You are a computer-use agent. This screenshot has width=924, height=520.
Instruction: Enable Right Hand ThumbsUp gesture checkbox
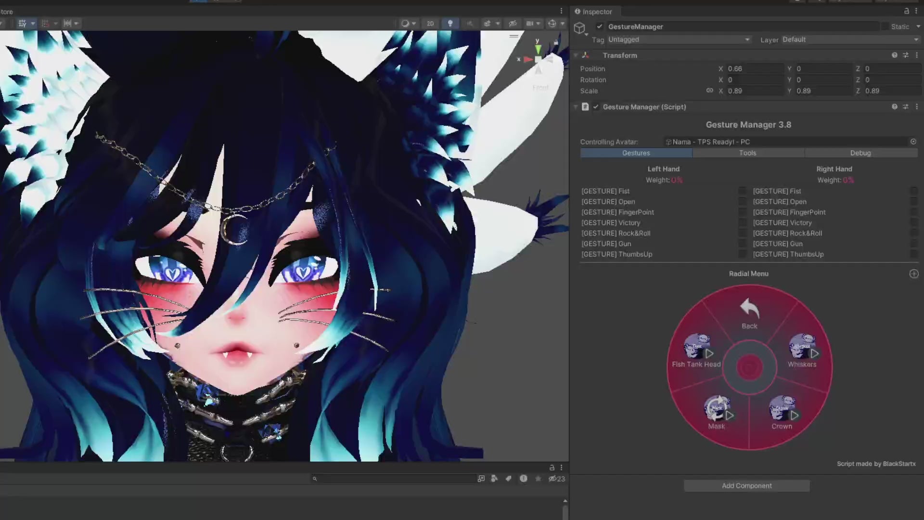(913, 254)
